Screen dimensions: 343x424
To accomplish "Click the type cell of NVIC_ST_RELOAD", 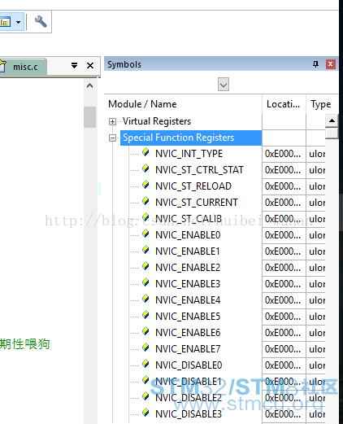I will click(316, 186).
